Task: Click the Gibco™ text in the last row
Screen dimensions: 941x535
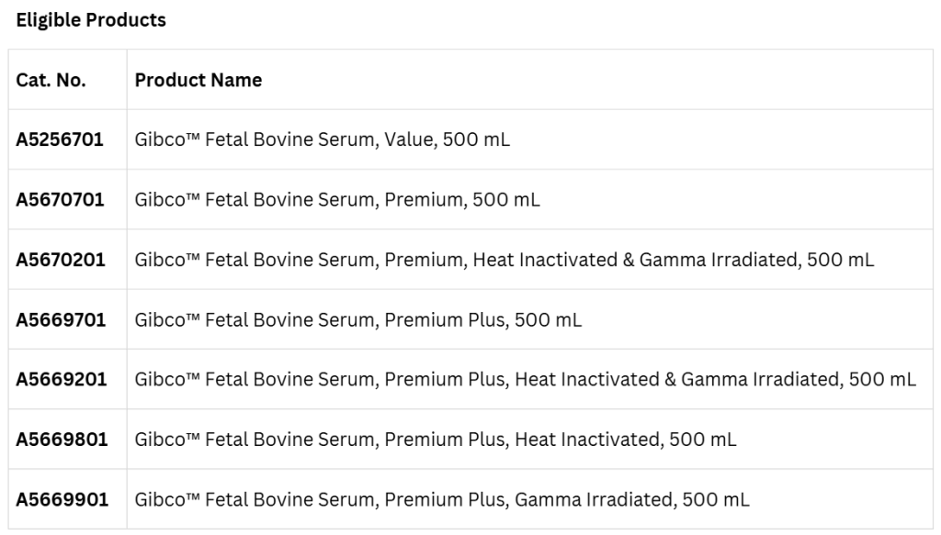Action: (167, 499)
